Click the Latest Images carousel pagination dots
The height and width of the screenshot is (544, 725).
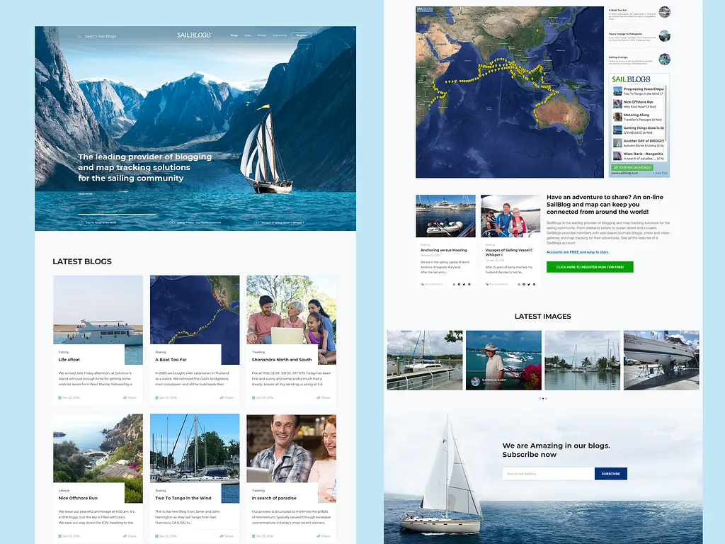point(543,398)
